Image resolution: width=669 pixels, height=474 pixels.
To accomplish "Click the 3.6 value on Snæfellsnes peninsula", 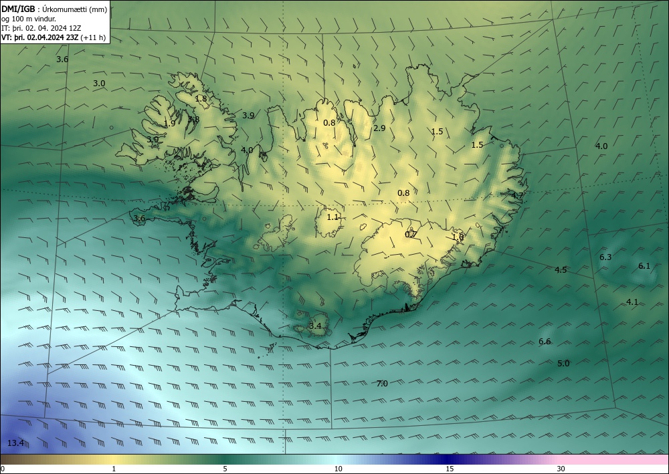I will click(x=140, y=219).
